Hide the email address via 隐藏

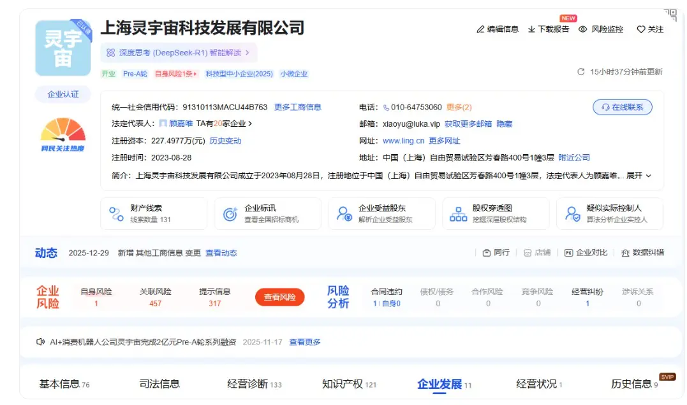point(503,124)
